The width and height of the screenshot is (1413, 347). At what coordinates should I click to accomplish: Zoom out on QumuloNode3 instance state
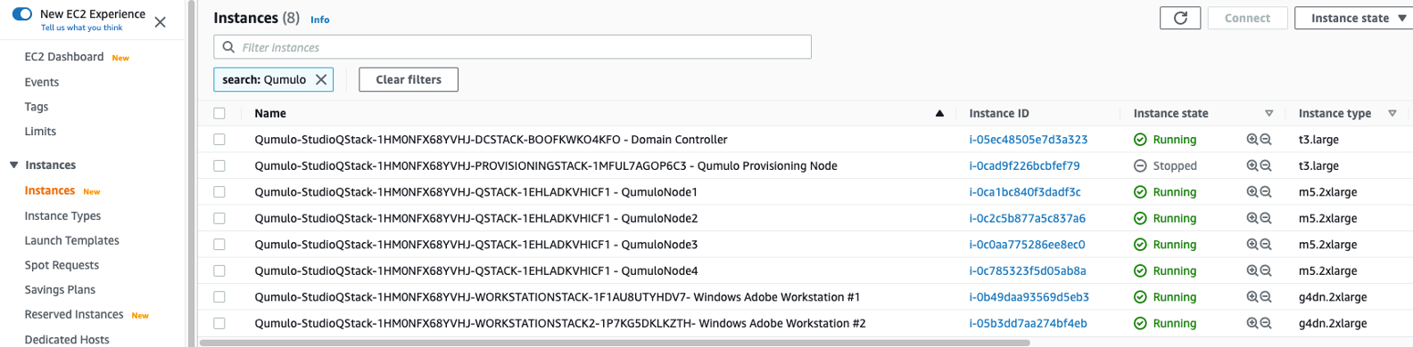pos(1266,245)
